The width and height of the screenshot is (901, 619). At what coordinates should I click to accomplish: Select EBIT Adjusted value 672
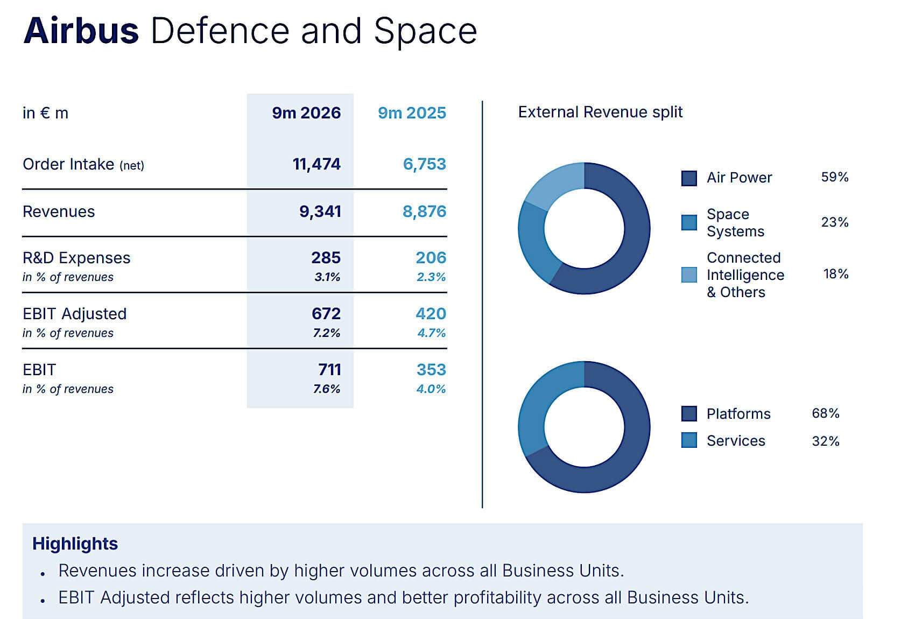pyautogui.click(x=326, y=313)
